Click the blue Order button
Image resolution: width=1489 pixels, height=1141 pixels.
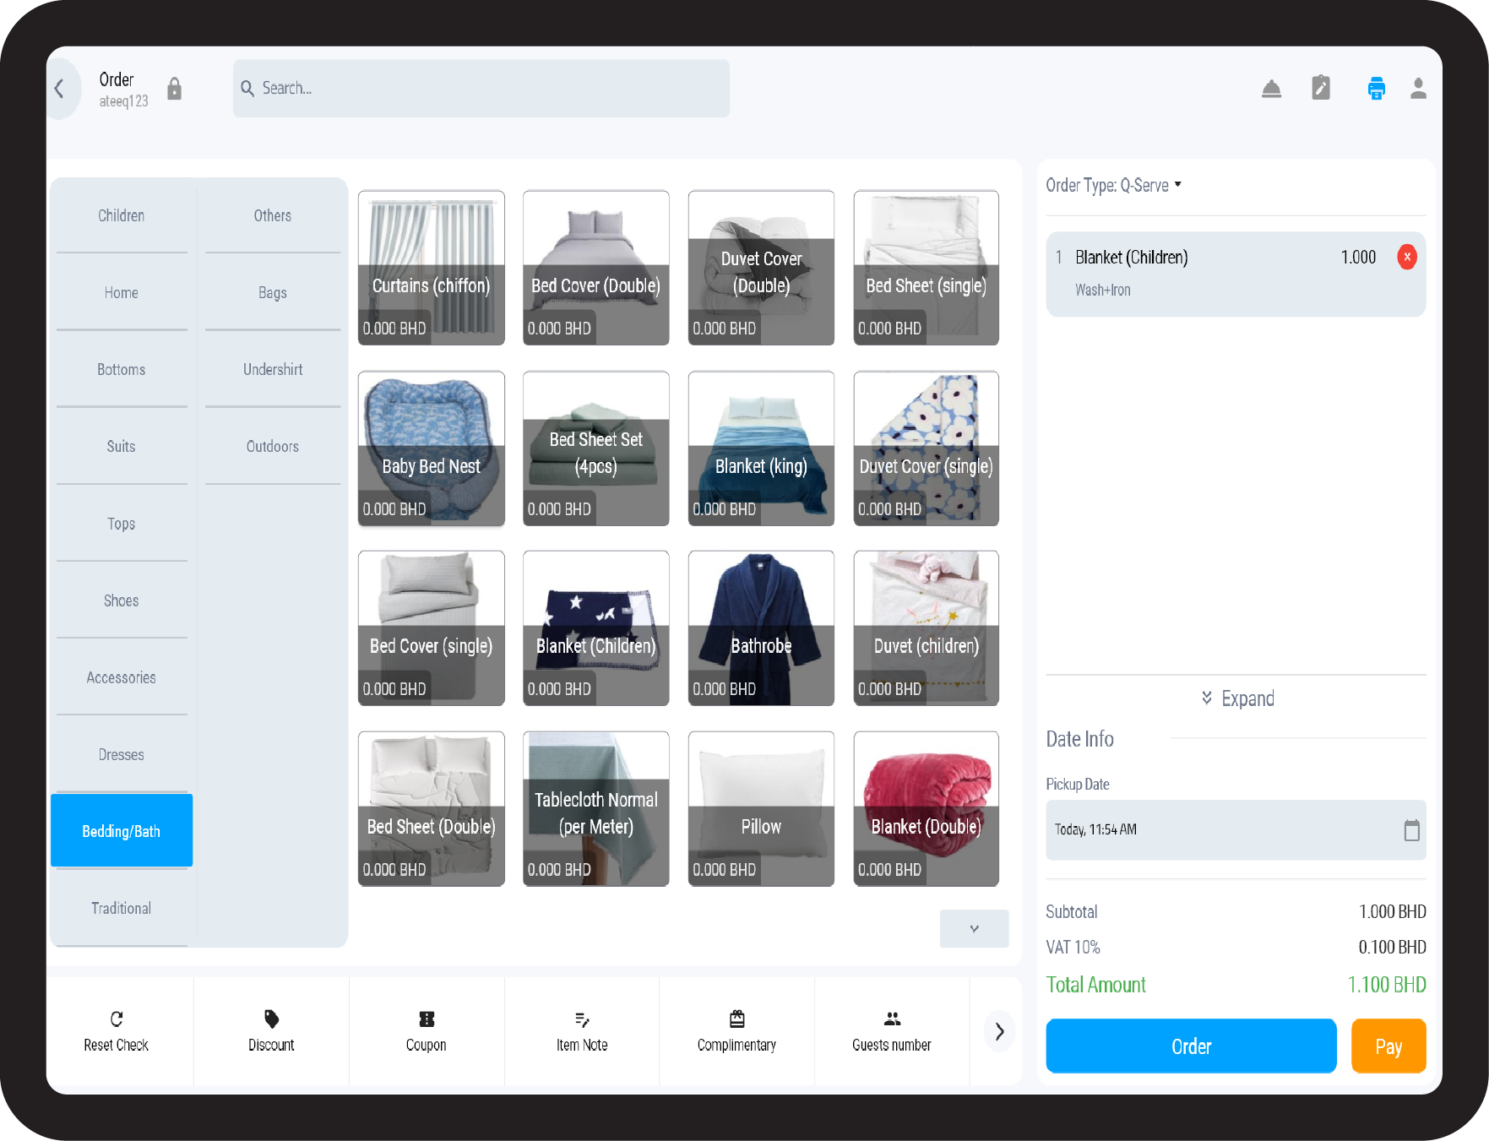(x=1191, y=1046)
